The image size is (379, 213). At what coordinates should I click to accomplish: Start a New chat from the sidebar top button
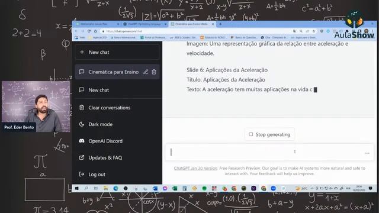point(117,52)
